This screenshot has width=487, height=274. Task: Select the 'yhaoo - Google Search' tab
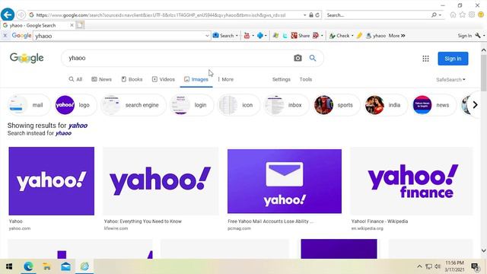pos(37,25)
